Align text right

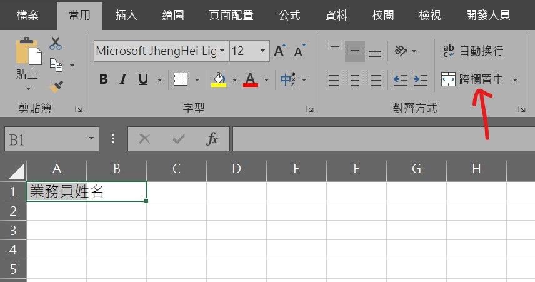[375, 79]
